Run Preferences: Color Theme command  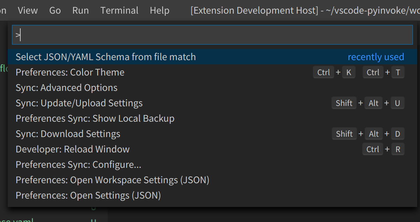coord(70,72)
